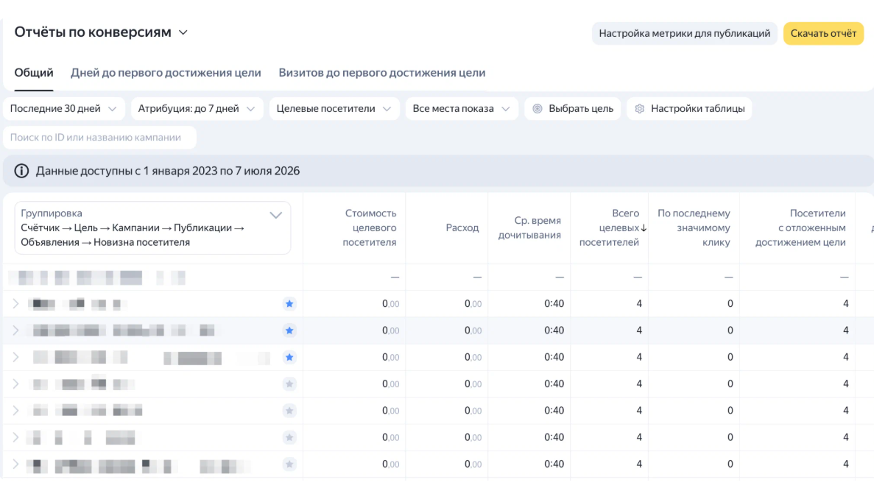Screen dimensions: 874x491
Task: Open Визитов до первого достижения цели tab
Action: [x=382, y=72]
